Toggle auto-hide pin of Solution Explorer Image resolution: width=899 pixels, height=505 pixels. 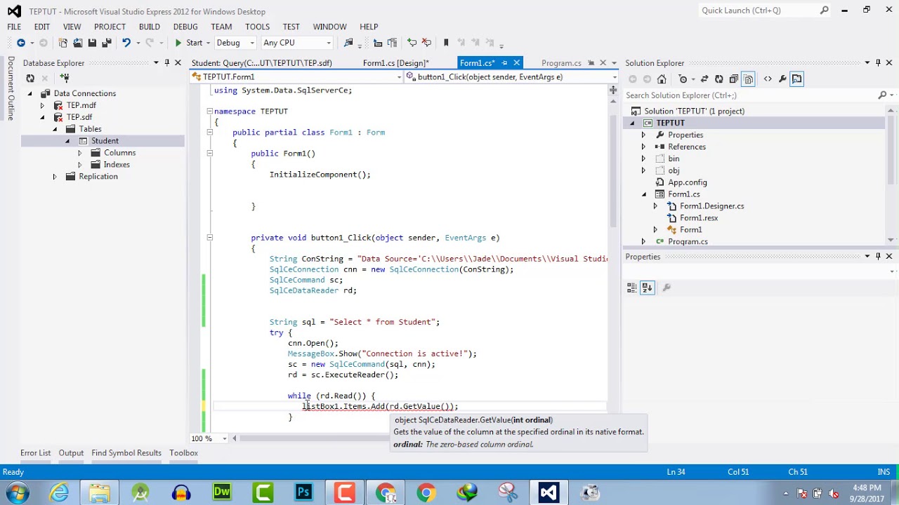click(878, 63)
